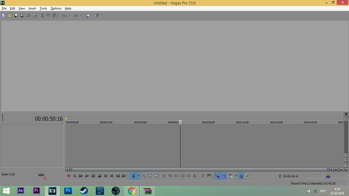
Task: Open the Help menu
Action: pos(68,8)
